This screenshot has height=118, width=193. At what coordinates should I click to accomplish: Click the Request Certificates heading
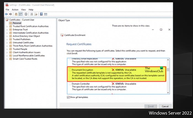(x=79, y=44)
